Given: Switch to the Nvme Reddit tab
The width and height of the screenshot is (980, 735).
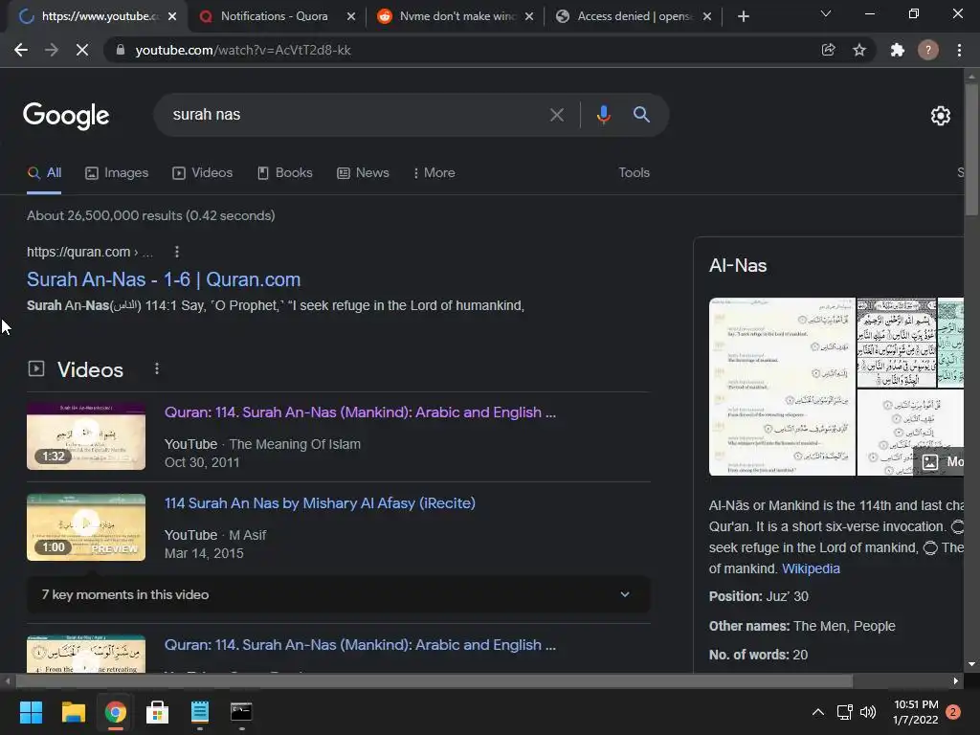Looking at the screenshot, I should pos(457,16).
